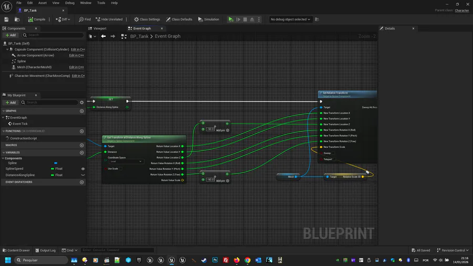Click the Float type pill of SplineSpeed
Viewport: 473px width, 266px height.
(x=53, y=169)
